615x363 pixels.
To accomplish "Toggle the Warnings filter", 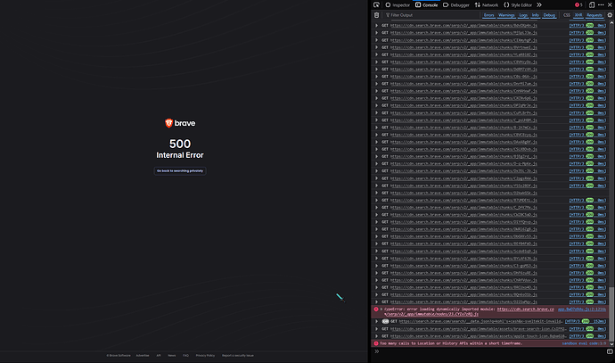I will pyautogui.click(x=506, y=15).
